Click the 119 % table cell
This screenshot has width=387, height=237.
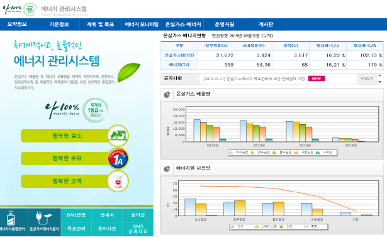coord(365,65)
